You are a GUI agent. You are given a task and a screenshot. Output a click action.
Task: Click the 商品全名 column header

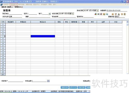pyautogui.click(x=43, y=22)
